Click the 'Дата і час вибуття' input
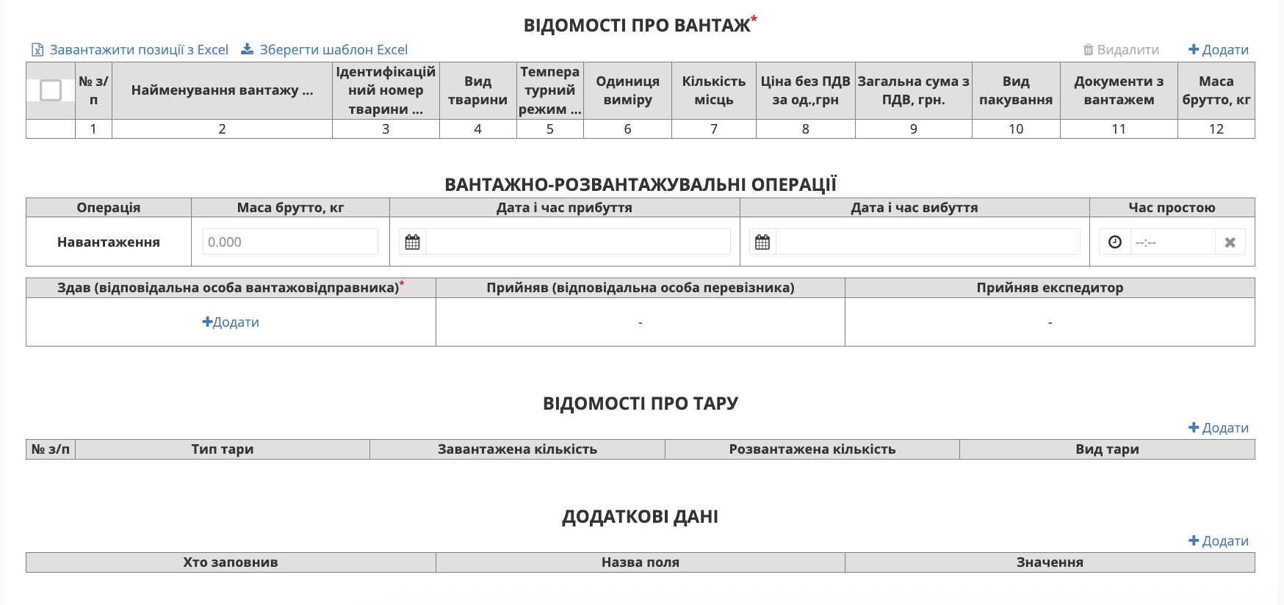The width and height of the screenshot is (1284, 605). [928, 242]
